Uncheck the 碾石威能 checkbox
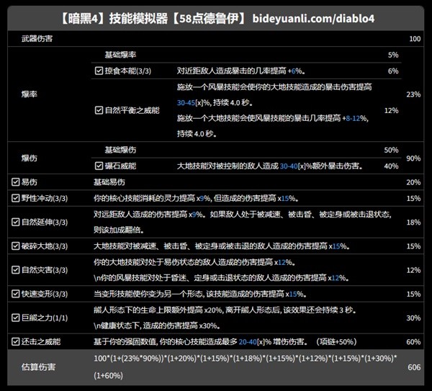 (99, 166)
